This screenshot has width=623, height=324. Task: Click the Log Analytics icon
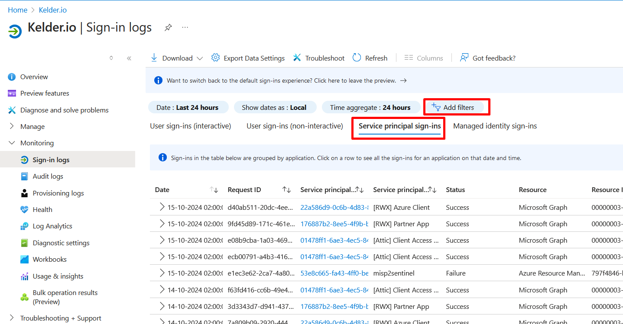(25, 226)
